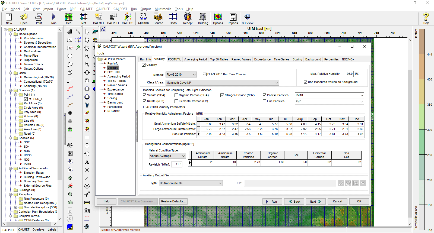Image resolution: width=434 pixels, height=233 pixels.
Task: Enable the Organic Carbon (SOA) checkbox
Action: 176,95
